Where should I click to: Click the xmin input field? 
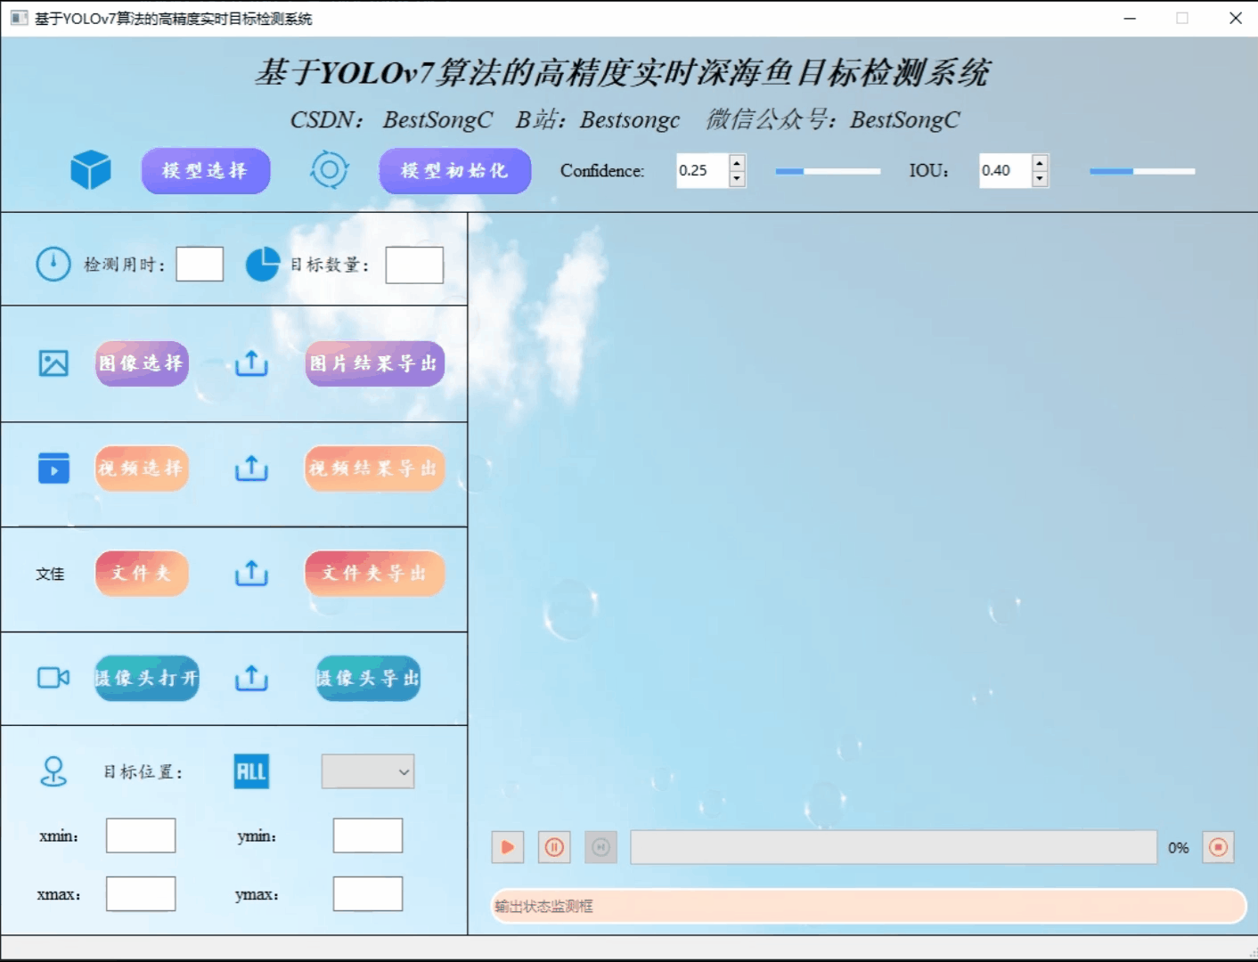(x=141, y=836)
